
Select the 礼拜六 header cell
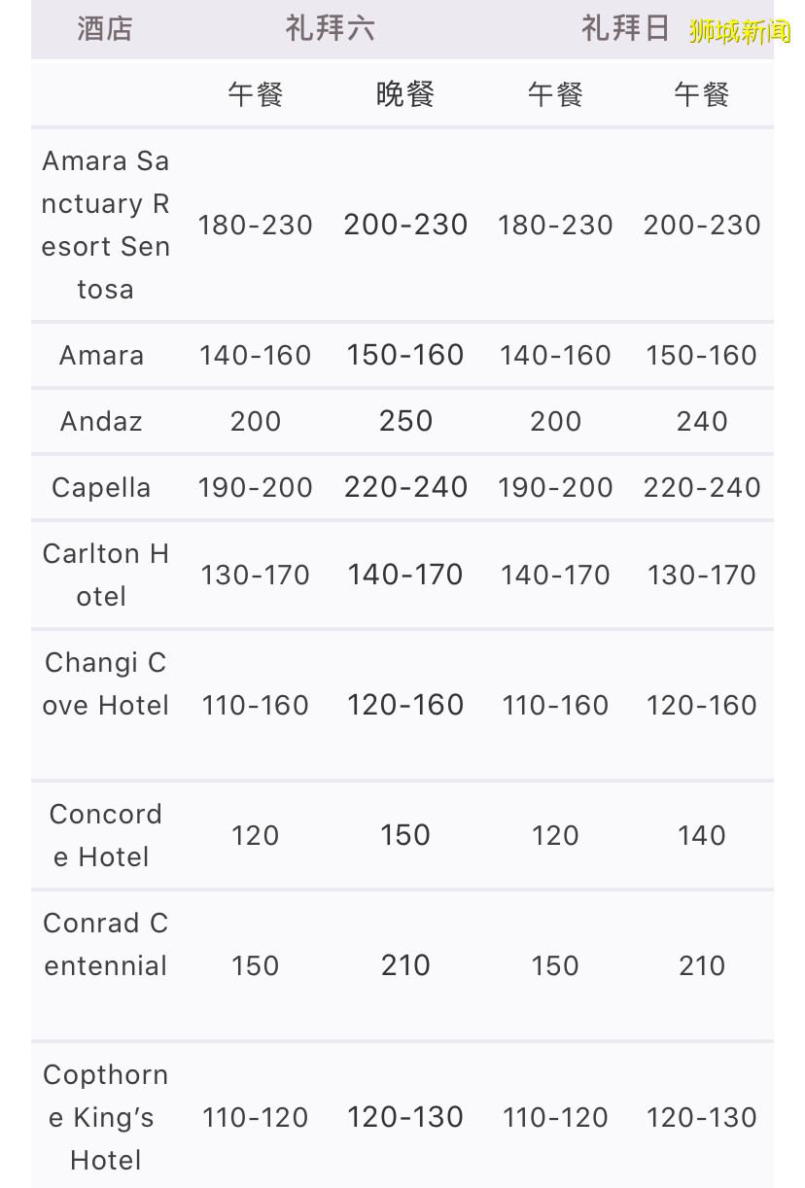pos(330,29)
